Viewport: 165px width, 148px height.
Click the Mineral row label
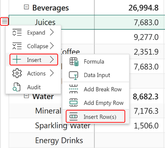pyautogui.click(x=48, y=111)
